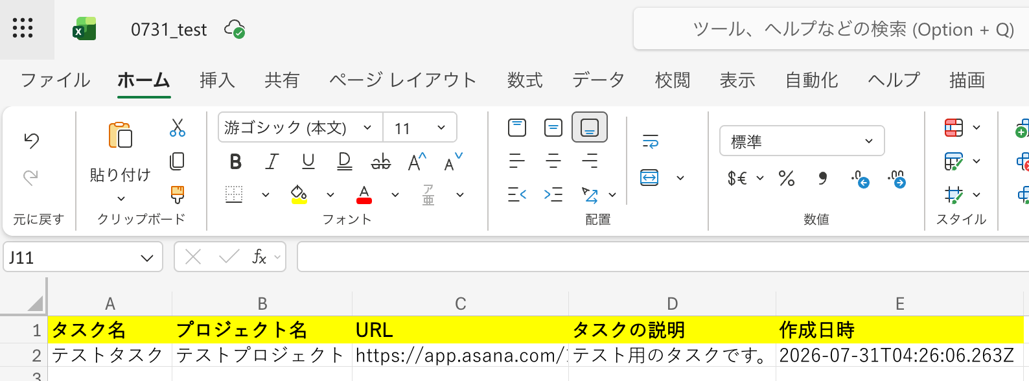1029x381 pixels.
Task: Click the Cut scissors icon
Action: [x=177, y=128]
